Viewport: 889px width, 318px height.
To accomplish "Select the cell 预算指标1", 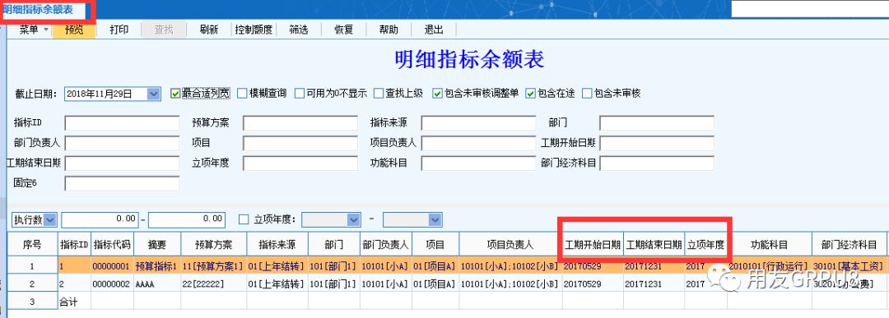I will 157,266.
